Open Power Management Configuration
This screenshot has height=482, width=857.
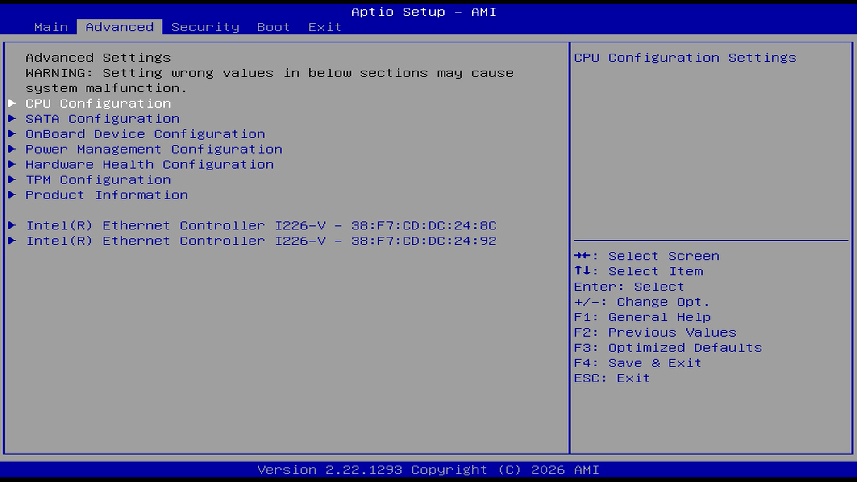coord(154,149)
